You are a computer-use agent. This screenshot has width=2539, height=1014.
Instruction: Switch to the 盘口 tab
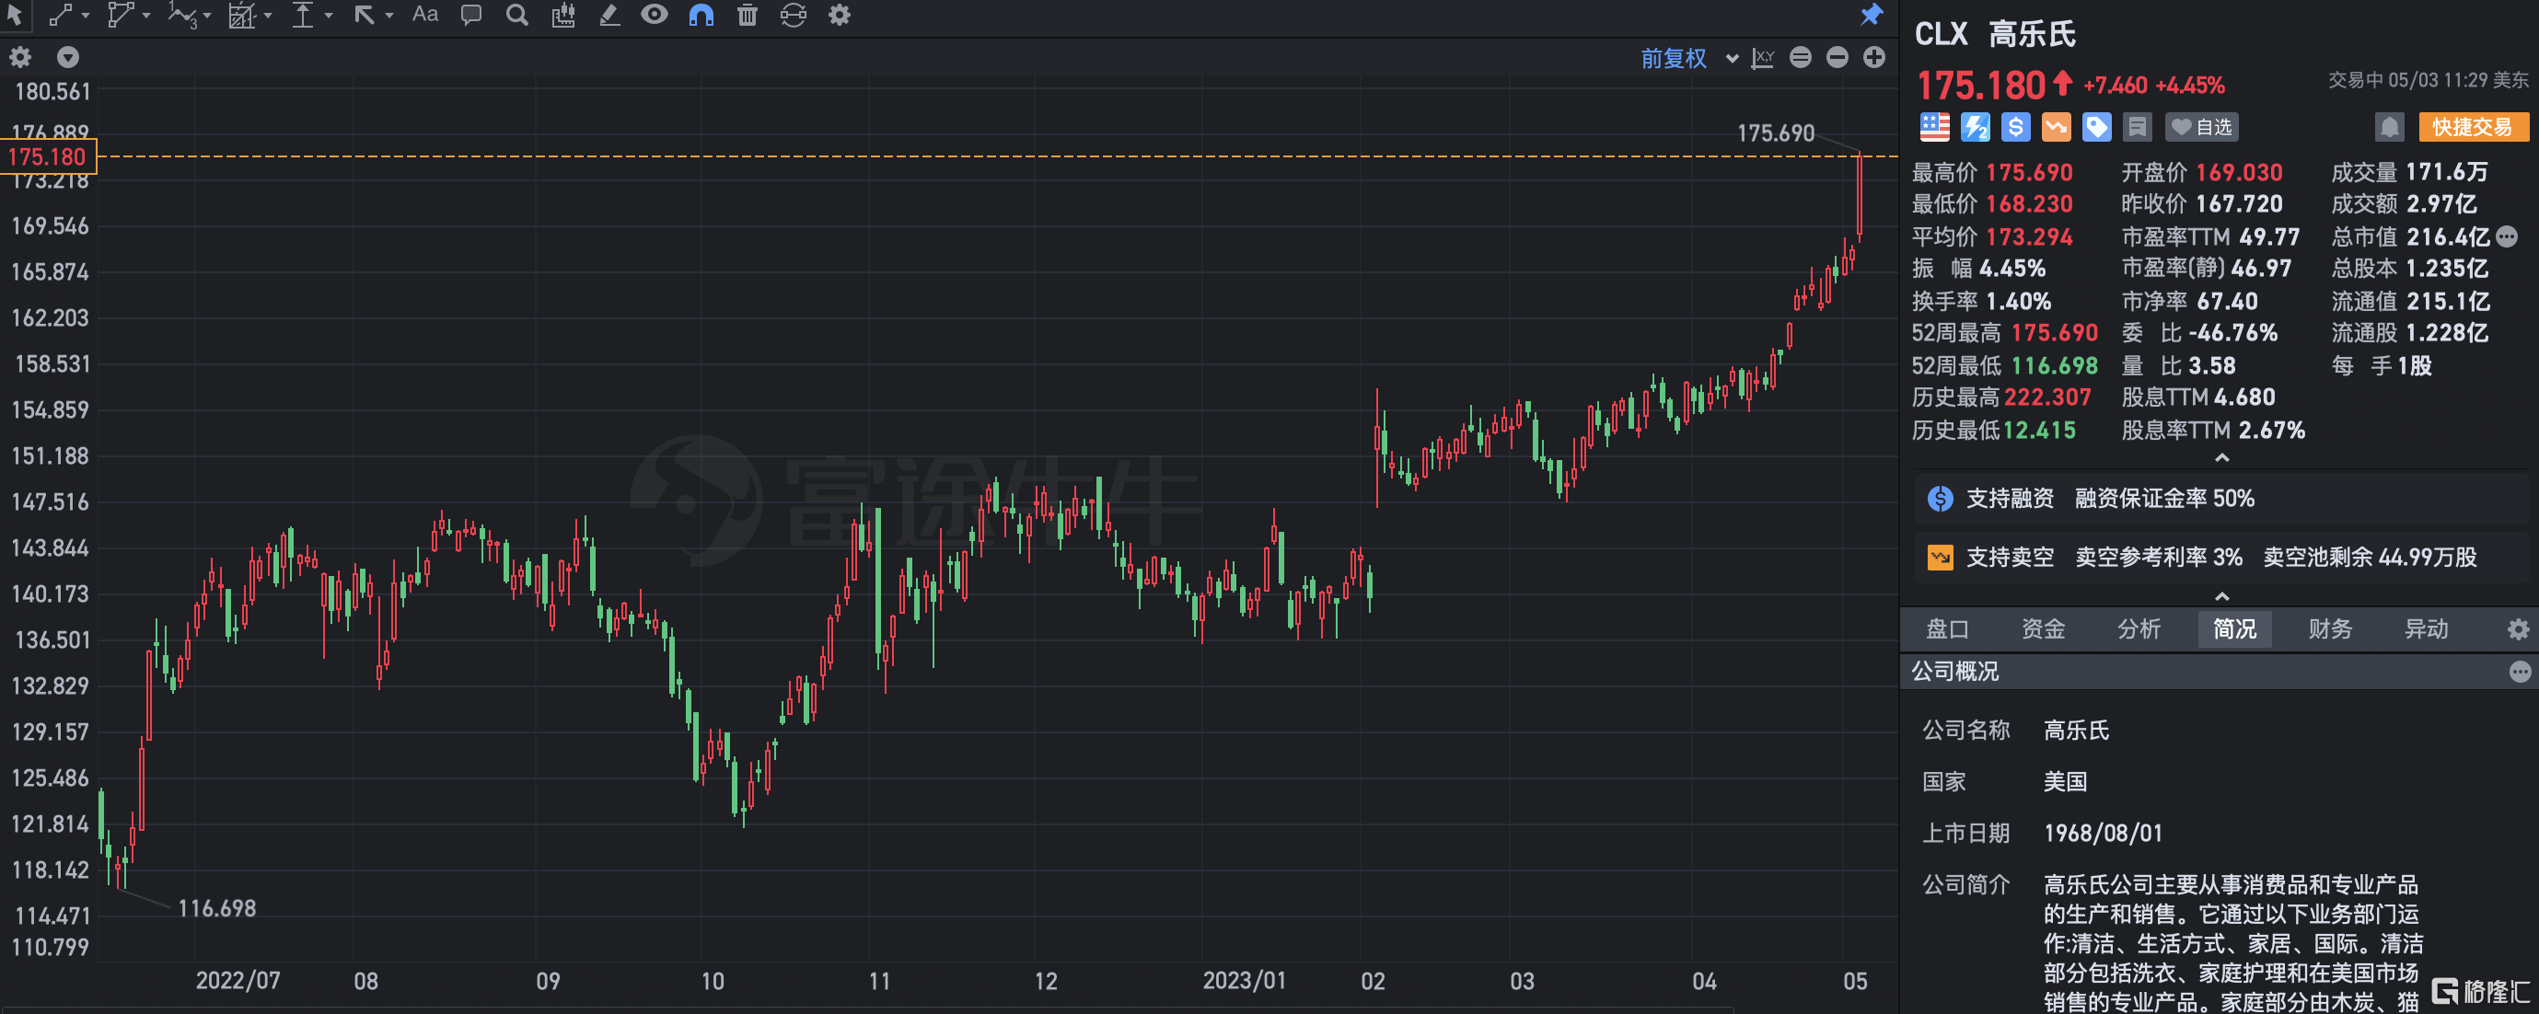coord(1947,628)
